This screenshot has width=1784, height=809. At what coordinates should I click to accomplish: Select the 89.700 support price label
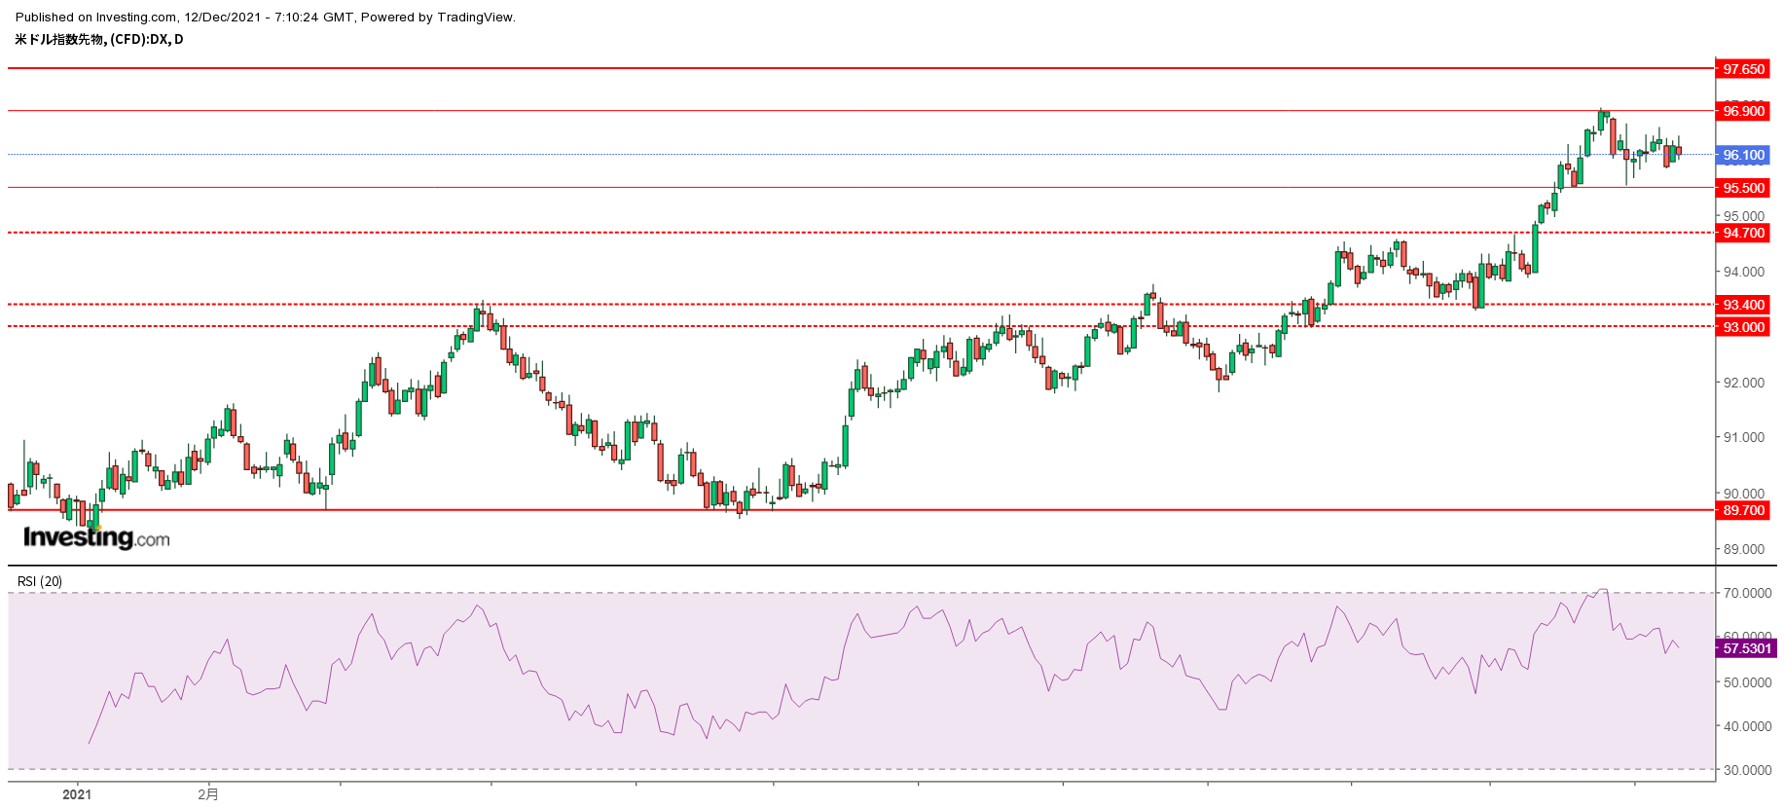pos(1741,510)
